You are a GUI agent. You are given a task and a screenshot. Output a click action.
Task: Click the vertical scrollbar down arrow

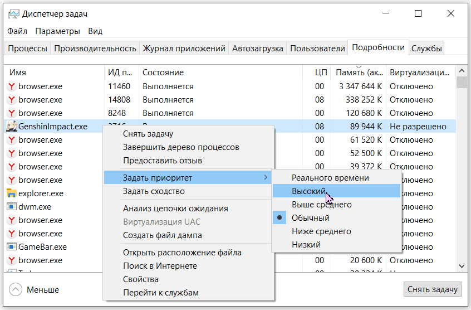pos(461,267)
